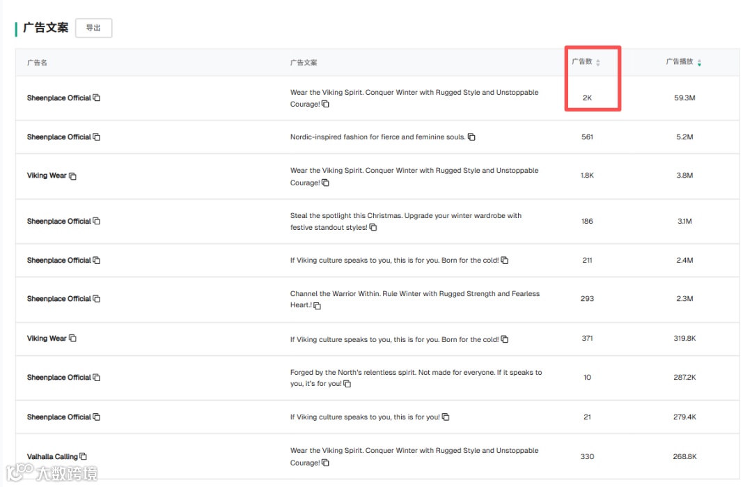Viewport: 752px width, 487px height.
Task: Copy the "Forged by the North's" ad text
Action: 347,384
